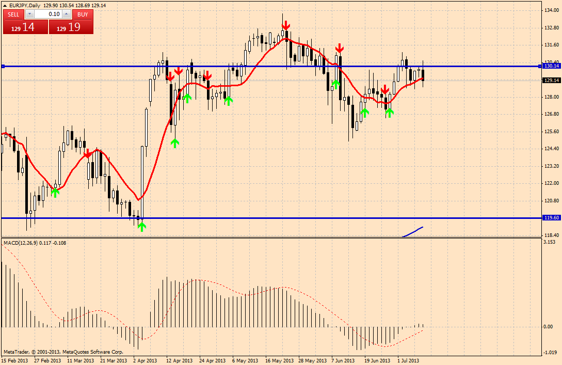Click the red BUY button

point(83,14)
